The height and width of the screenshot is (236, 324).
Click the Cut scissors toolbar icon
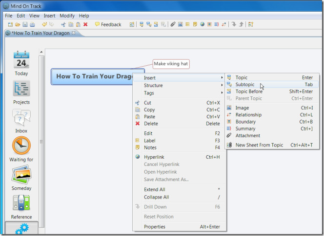point(63,24)
